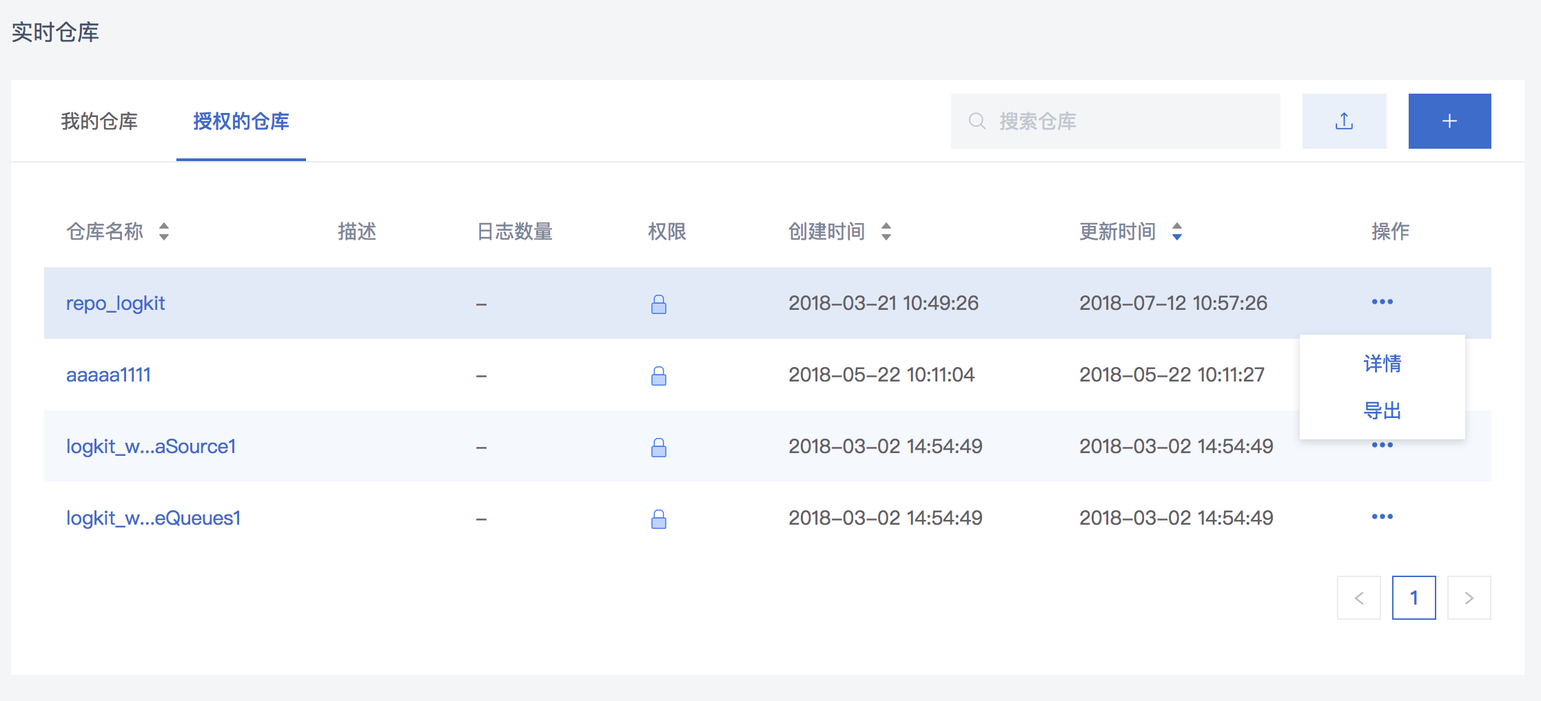Click the 2018-05-22 10:11:04 creation time

pyautogui.click(x=881, y=375)
